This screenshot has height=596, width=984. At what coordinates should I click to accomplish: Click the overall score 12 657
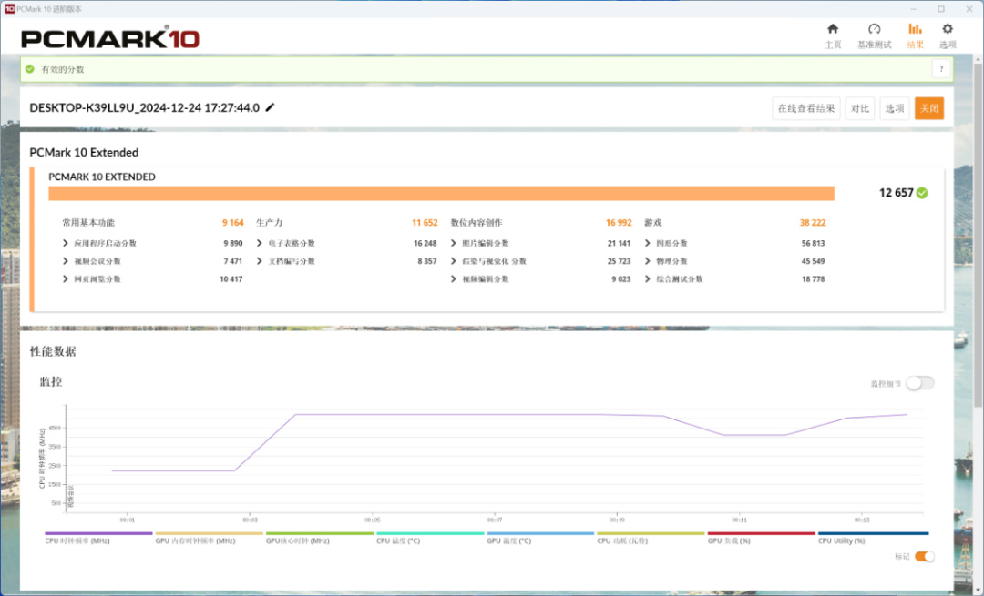tap(896, 193)
